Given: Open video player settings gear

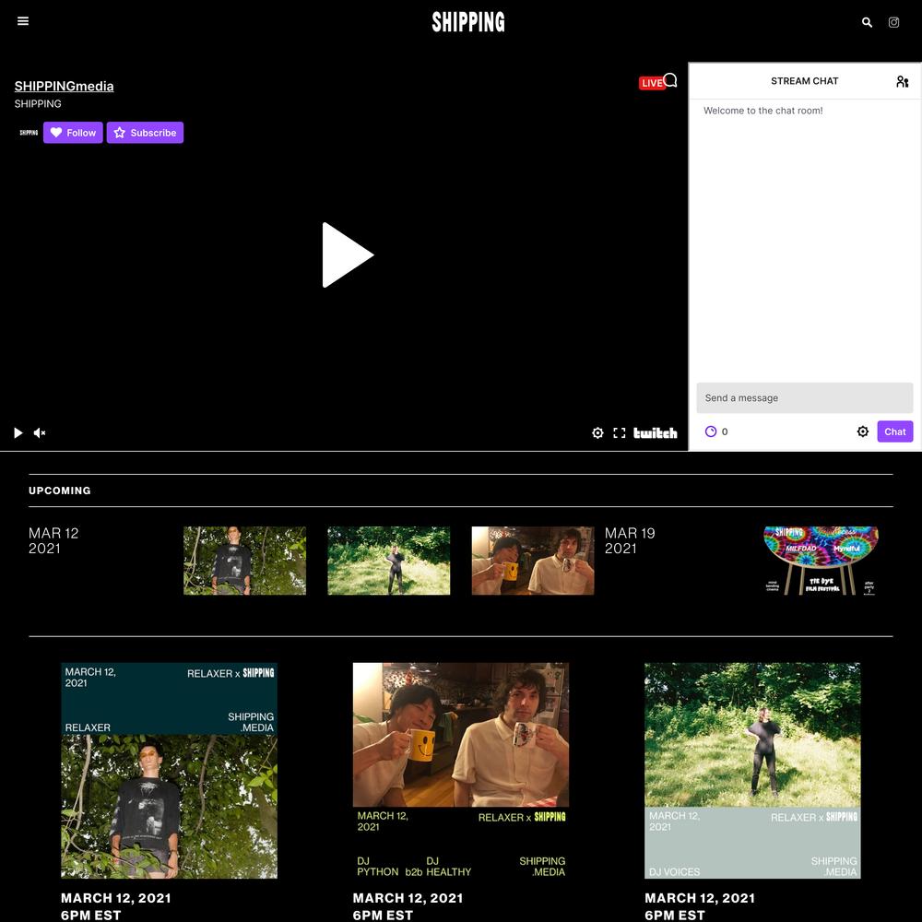Looking at the screenshot, I should [597, 432].
